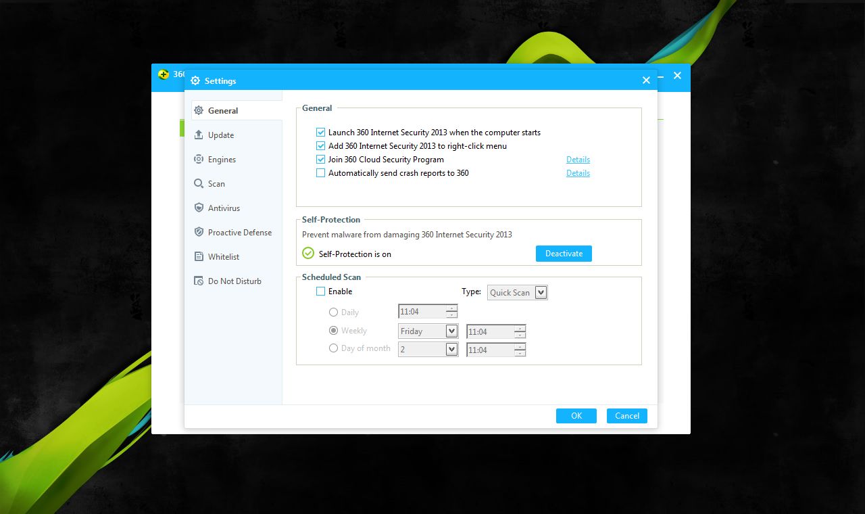Viewport: 865px width, 514px height.
Task: Click the Antivirus shield icon
Action: [199, 208]
